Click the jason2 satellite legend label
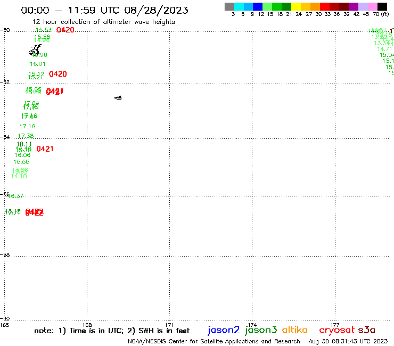394x346 pixels. (224, 330)
